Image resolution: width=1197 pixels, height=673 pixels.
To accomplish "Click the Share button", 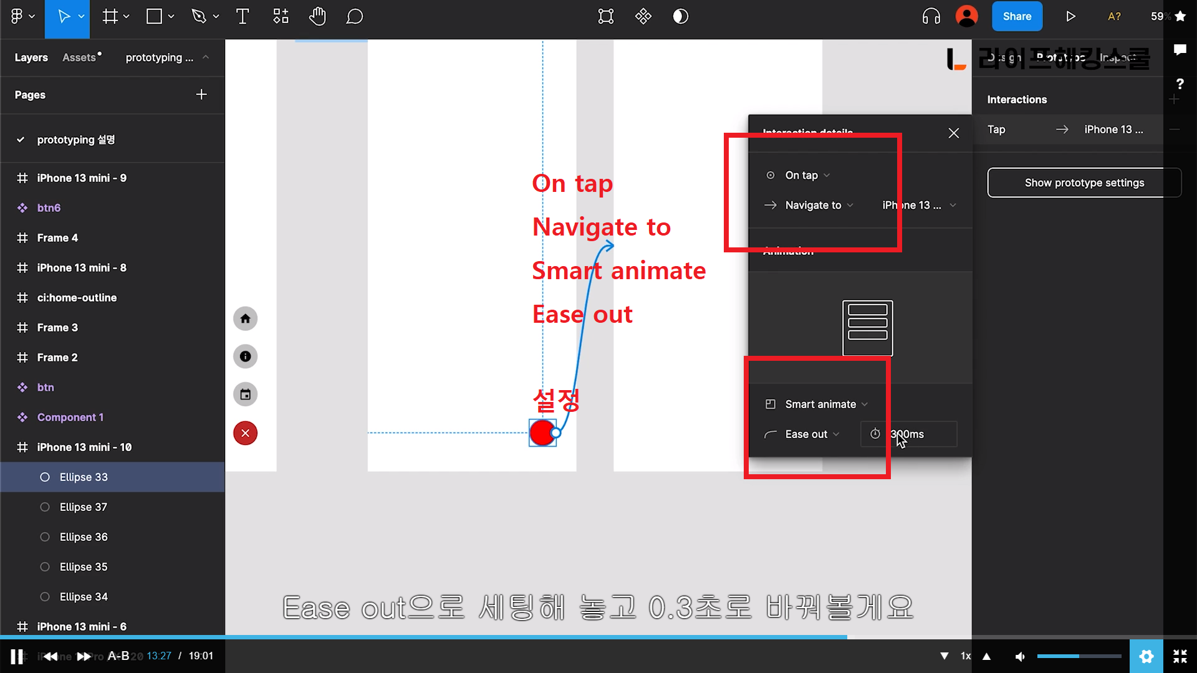I will [x=1016, y=17].
